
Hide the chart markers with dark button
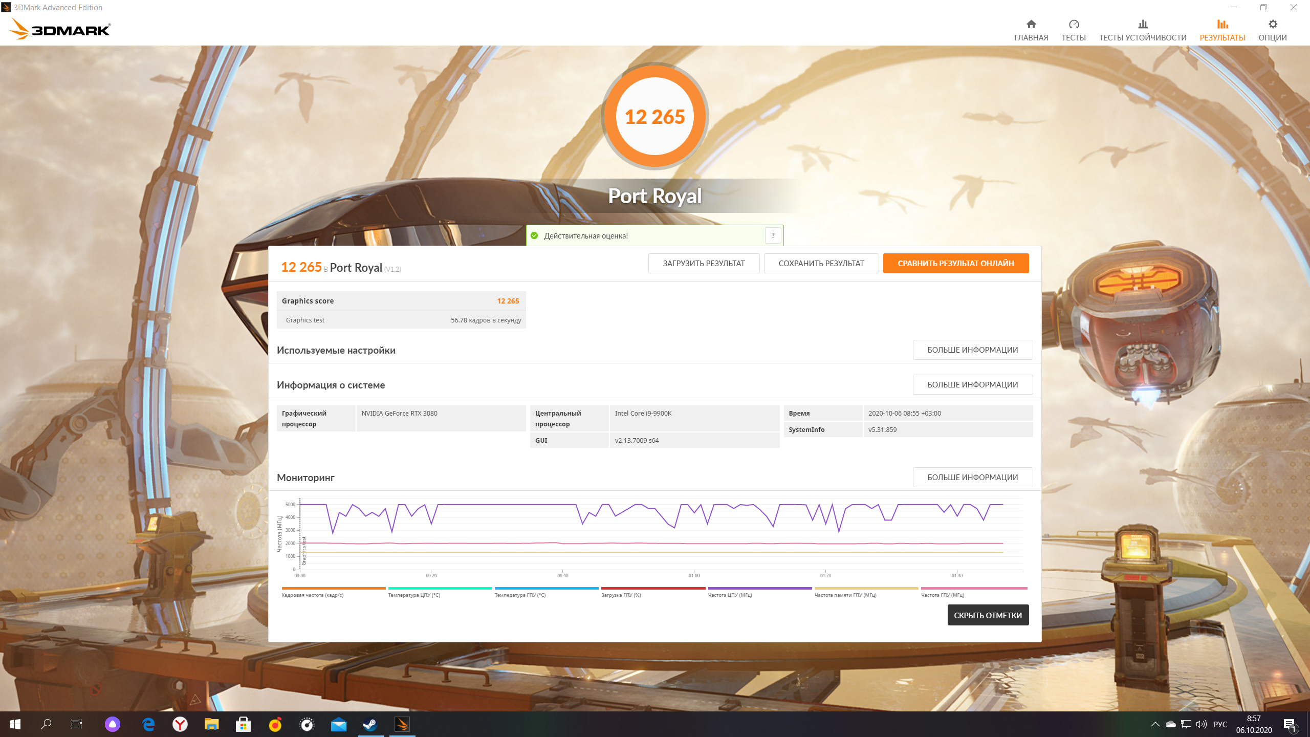[x=988, y=615]
